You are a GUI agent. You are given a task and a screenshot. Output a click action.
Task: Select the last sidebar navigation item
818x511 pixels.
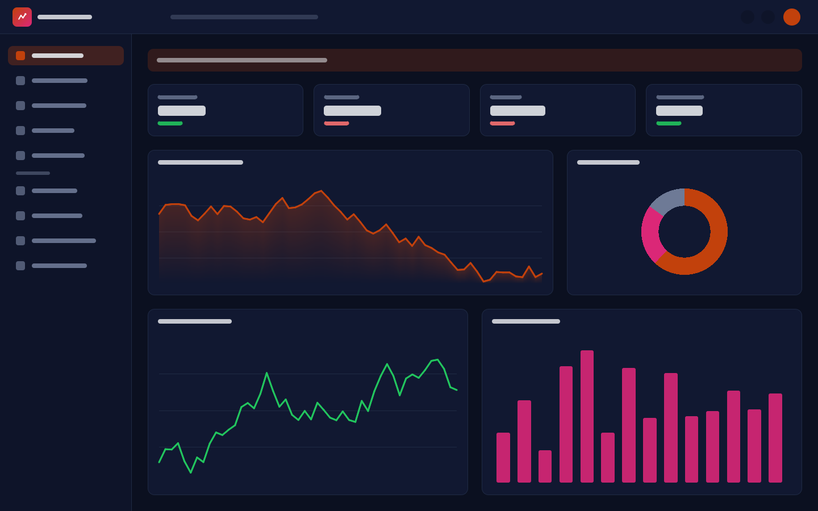66,266
